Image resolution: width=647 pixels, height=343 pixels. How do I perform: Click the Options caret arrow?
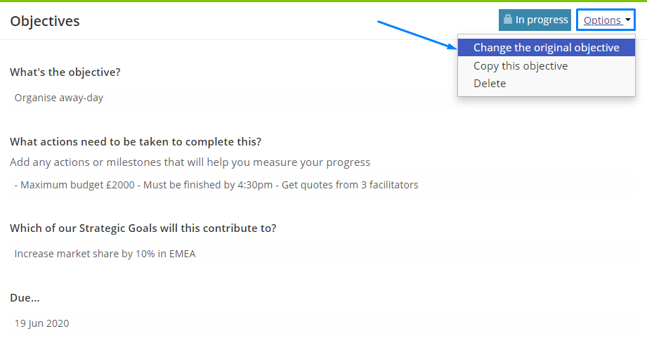[x=627, y=20]
